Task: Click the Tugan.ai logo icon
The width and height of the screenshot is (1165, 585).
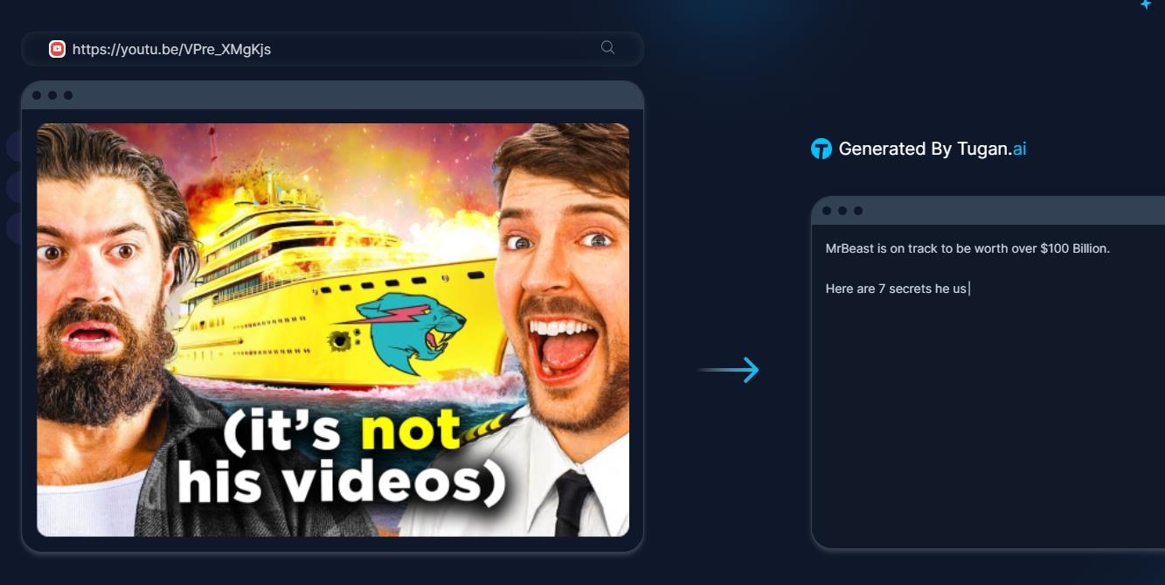Action: coord(821,149)
